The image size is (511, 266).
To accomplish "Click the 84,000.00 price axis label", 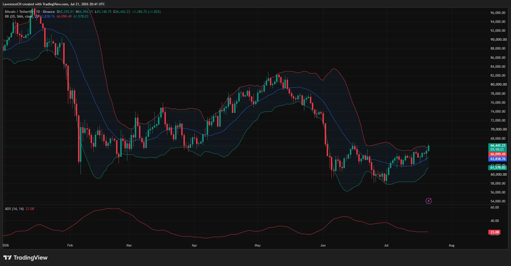I will tap(498, 67).
